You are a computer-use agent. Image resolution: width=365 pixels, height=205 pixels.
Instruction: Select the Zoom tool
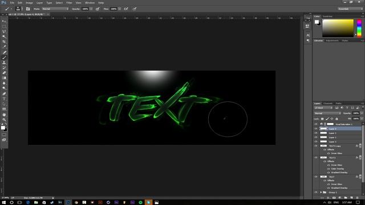(x=4, y=120)
